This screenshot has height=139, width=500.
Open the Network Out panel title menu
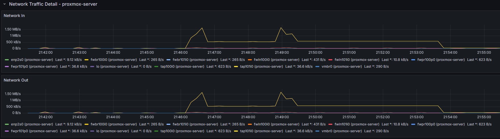click(x=16, y=80)
